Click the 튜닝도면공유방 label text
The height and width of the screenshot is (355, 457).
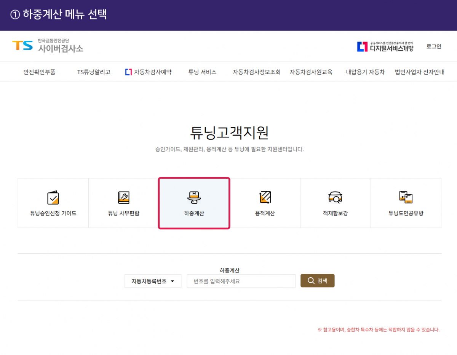point(406,213)
